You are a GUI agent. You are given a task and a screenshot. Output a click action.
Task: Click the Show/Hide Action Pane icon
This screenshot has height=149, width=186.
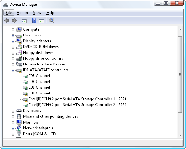tap(42, 21)
